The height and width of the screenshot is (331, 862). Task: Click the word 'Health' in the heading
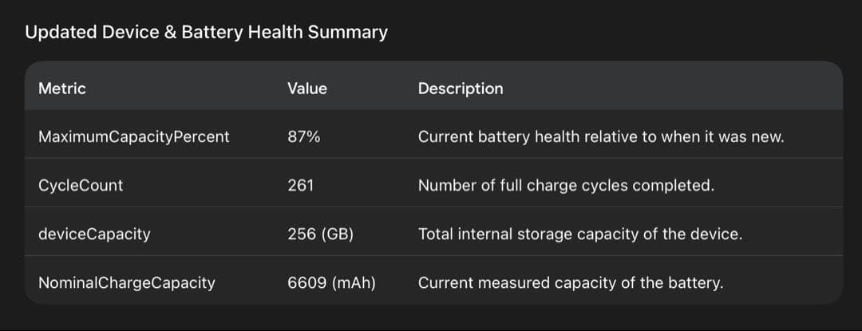[x=277, y=33]
